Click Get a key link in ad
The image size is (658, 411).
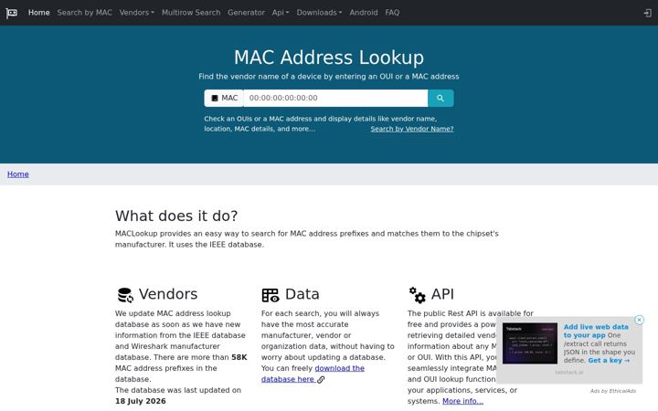tap(609, 360)
